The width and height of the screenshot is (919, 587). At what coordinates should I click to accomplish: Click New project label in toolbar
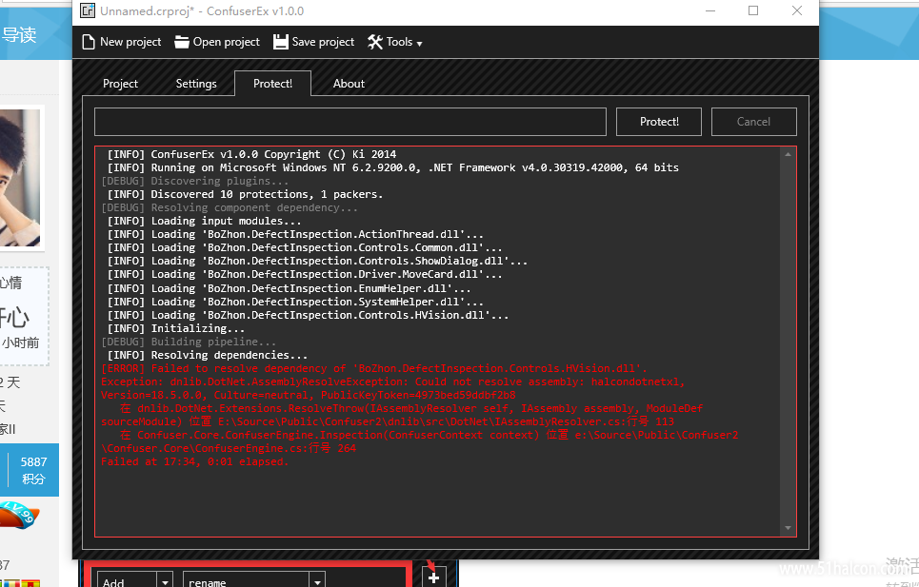130,42
